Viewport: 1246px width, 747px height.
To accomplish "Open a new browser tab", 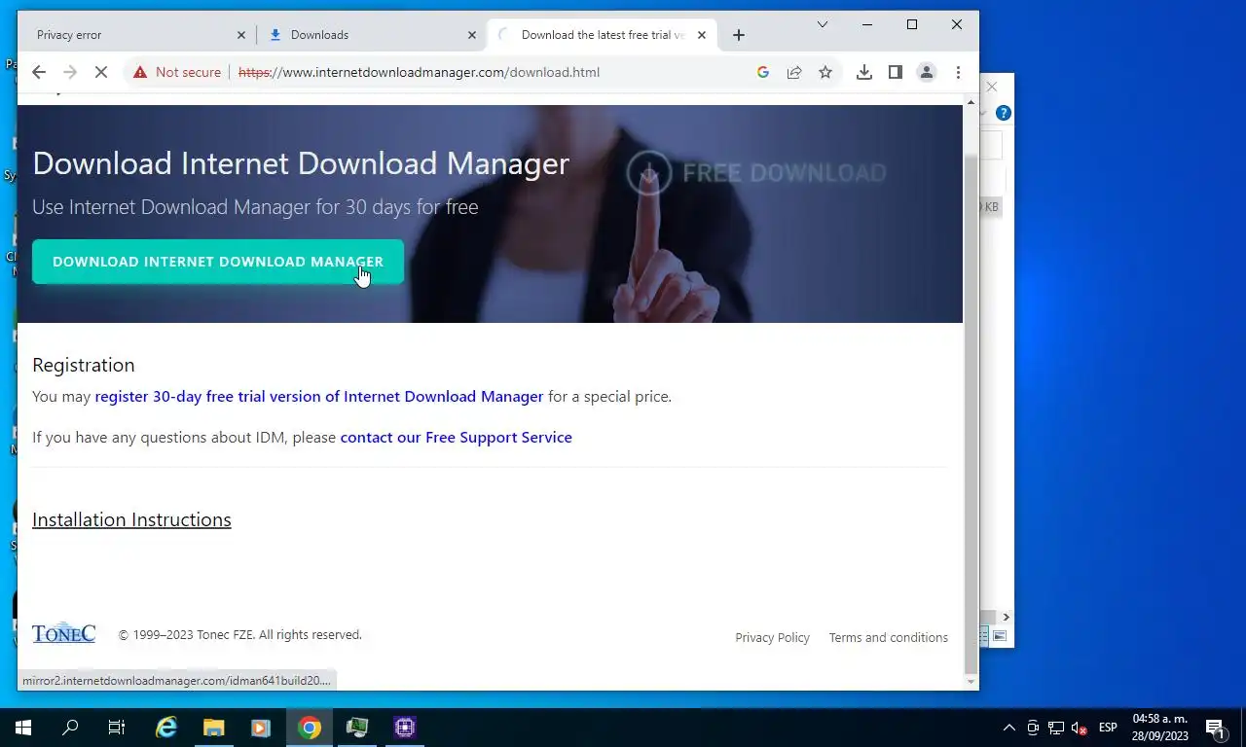I will tap(739, 35).
